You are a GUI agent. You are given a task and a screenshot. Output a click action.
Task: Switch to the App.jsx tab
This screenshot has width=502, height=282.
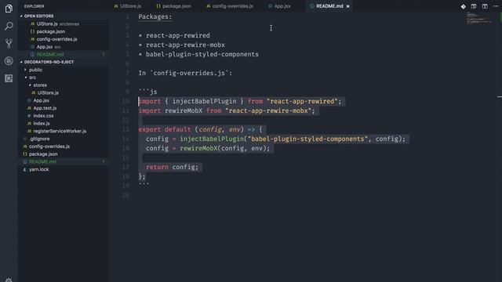(279, 6)
